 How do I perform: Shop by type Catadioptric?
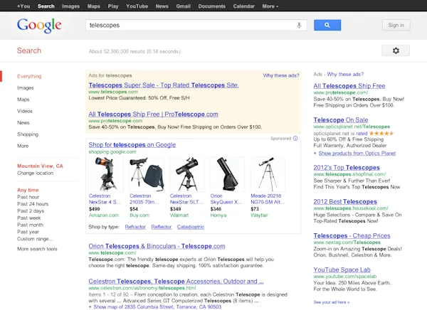191,227
